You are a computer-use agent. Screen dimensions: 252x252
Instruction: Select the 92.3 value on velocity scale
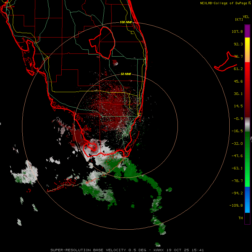pyautogui.click(x=238, y=44)
